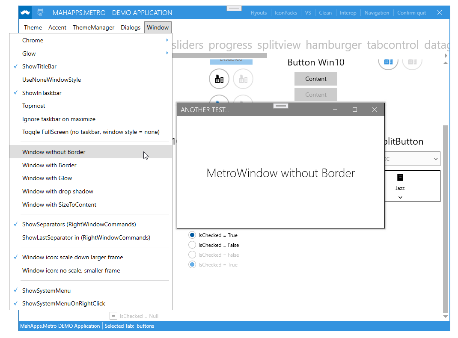Click the disabled light buildings circular button
Image resolution: width=458 pixels, height=338 pixels.
coord(243,79)
